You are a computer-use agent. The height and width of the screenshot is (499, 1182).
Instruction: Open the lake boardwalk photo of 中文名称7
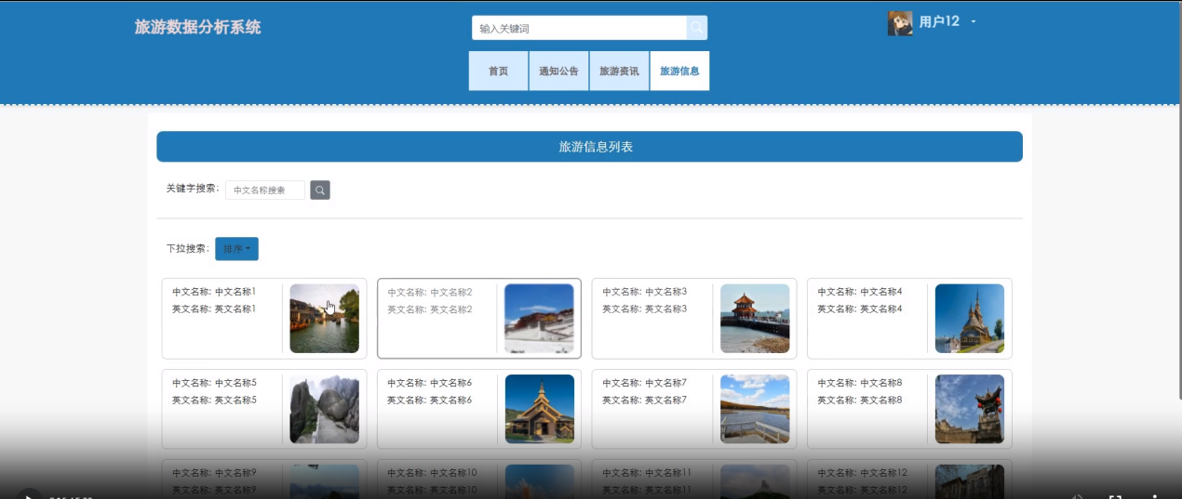(x=755, y=409)
